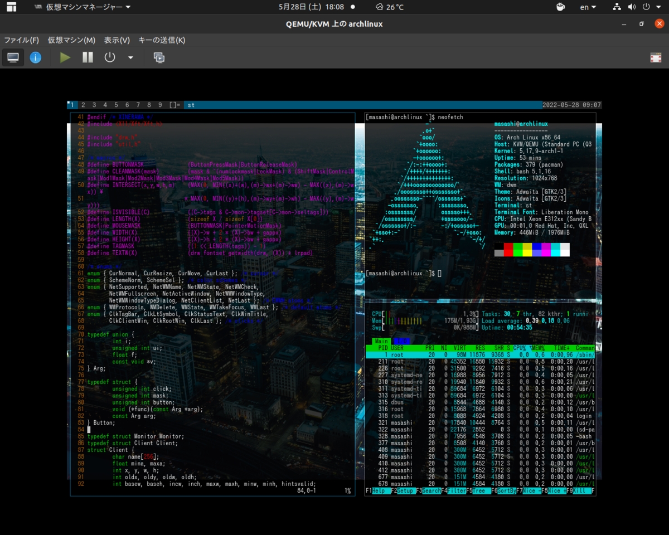
Task: Shut down the VM with the power icon
Action: [x=110, y=57]
